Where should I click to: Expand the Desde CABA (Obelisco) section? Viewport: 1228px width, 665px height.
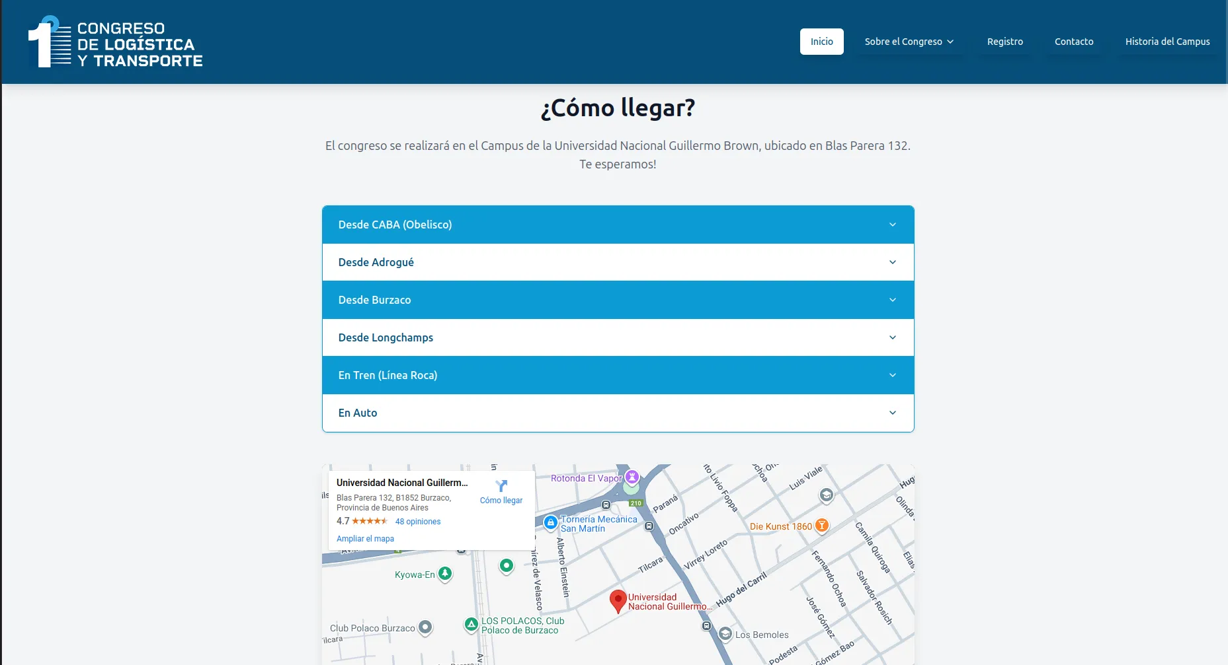(x=618, y=225)
